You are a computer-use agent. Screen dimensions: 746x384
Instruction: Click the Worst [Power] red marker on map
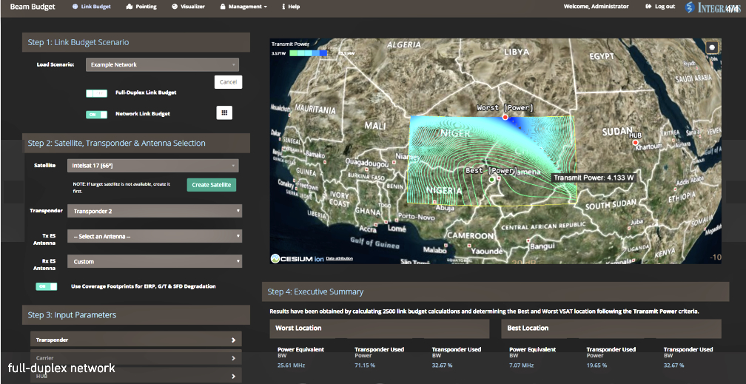pyautogui.click(x=505, y=117)
